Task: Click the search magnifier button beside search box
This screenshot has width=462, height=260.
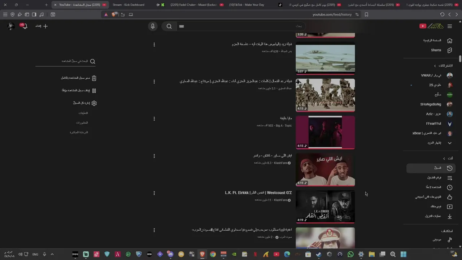Action: 169,26
